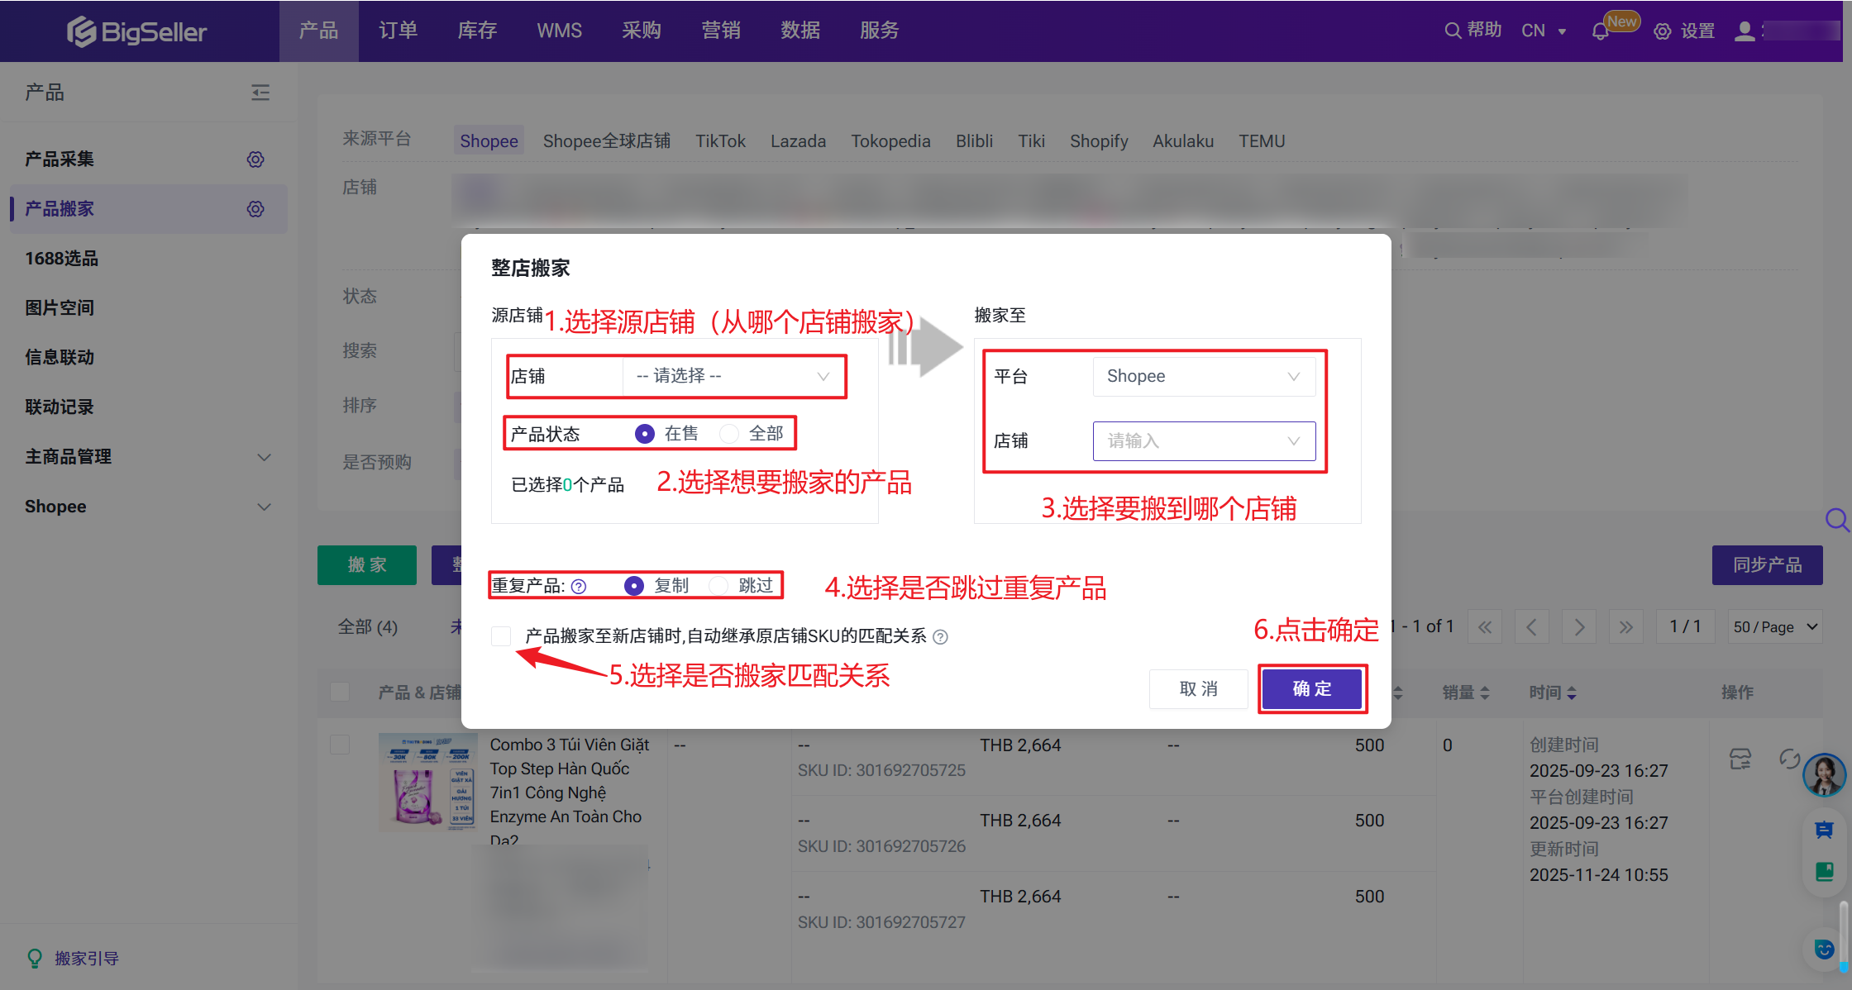The height and width of the screenshot is (990, 1852).
Task: Open the 订单 top menu
Action: coord(398,31)
